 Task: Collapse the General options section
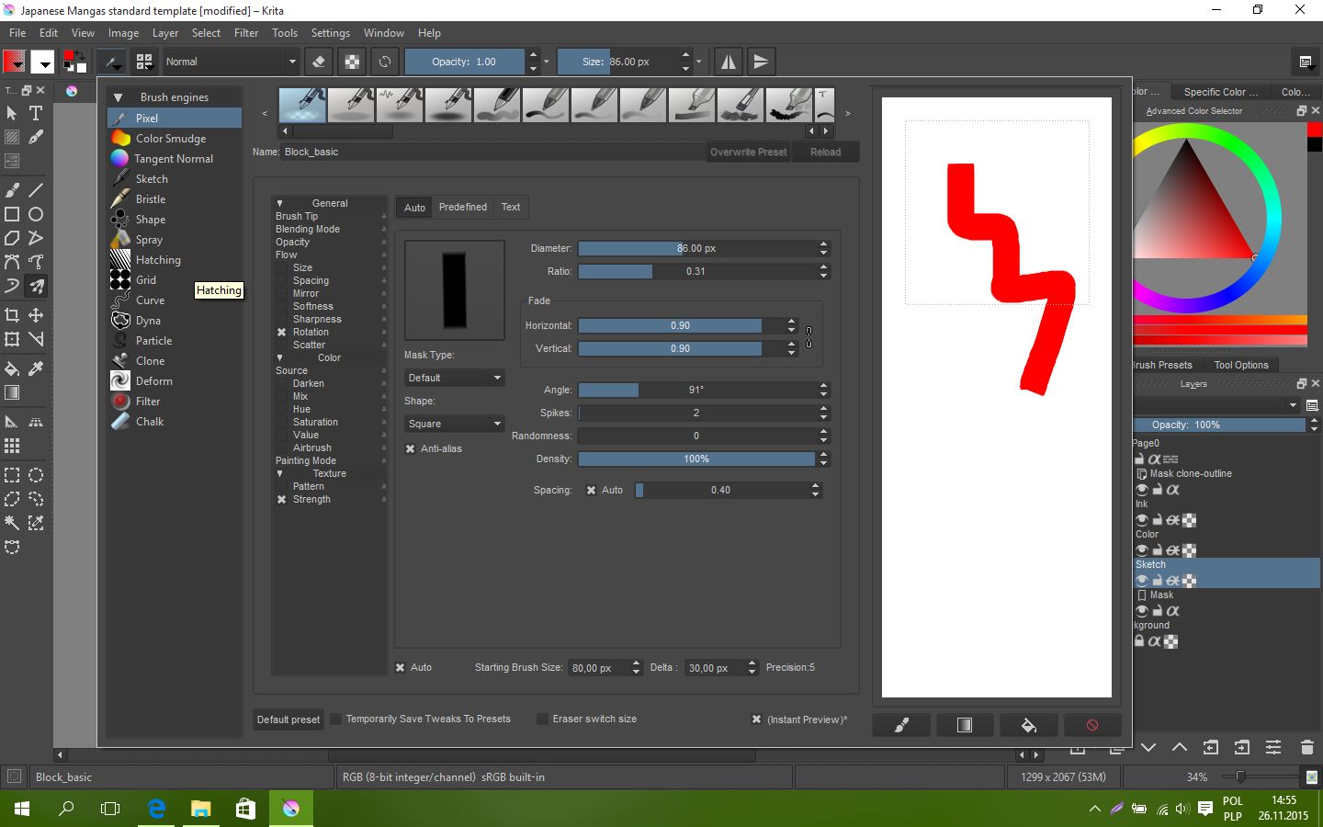[x=279, y=203]
